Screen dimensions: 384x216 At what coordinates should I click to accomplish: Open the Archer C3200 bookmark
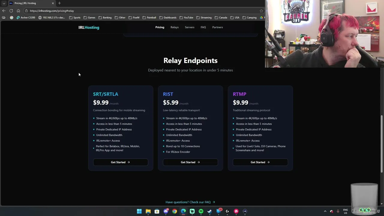(26, 17)
